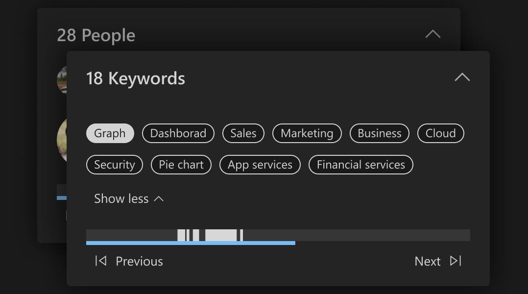Click the widest white timeline segment
Image resolution: width=528 pixels, height=294 pixels.
[x=221, y=235]
